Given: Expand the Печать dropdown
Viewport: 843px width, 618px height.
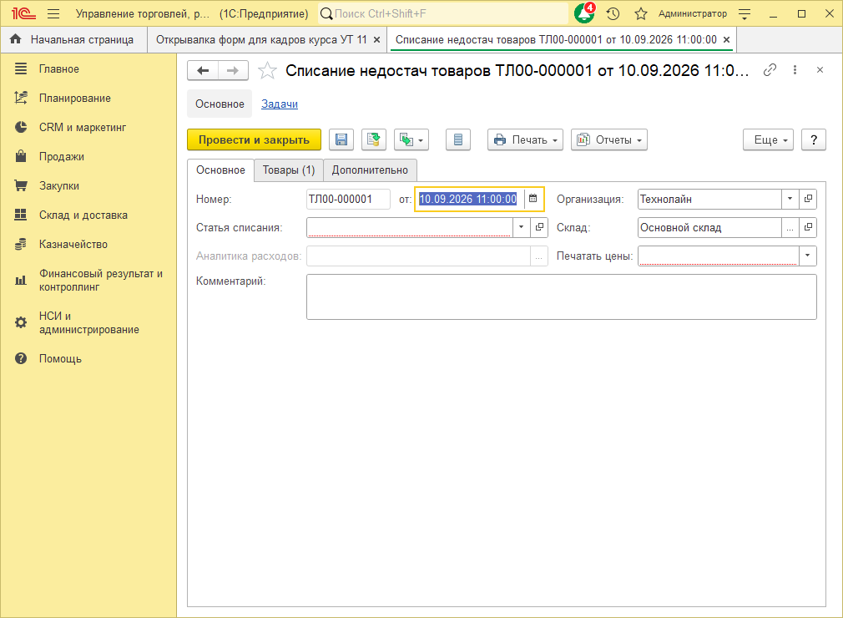Looking at the screenshot, I should [x=525, y=139].
